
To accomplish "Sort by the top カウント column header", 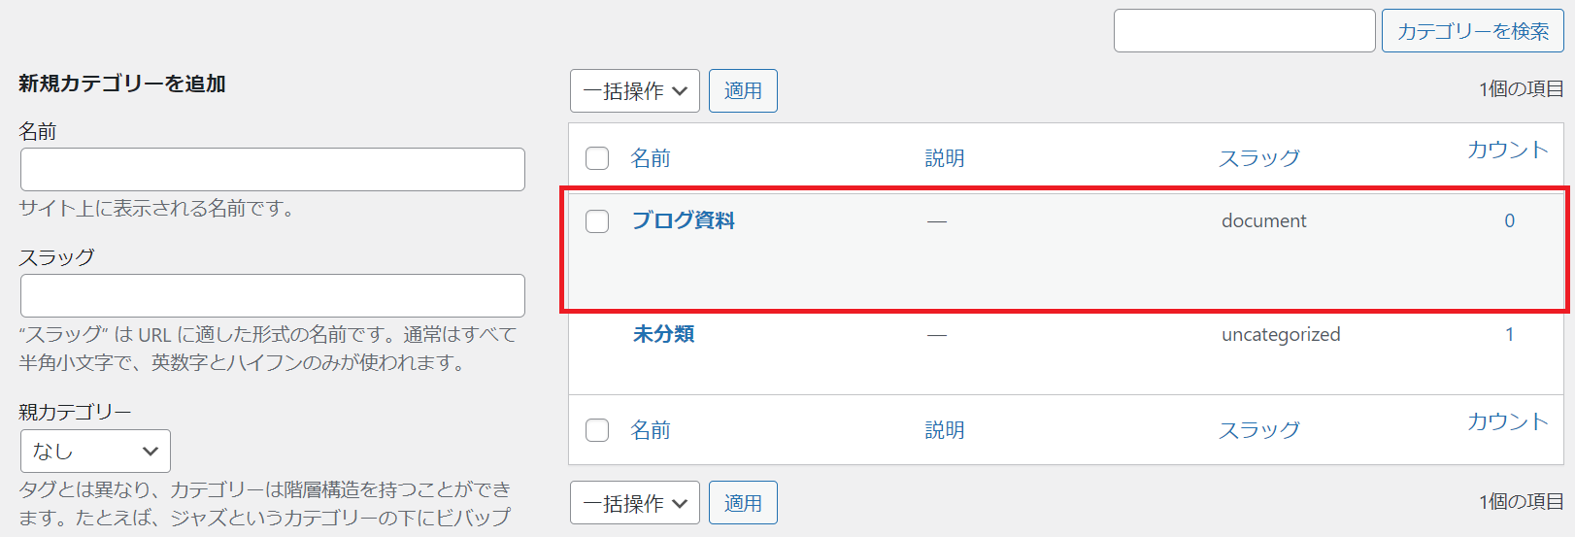I will 1507,150.
